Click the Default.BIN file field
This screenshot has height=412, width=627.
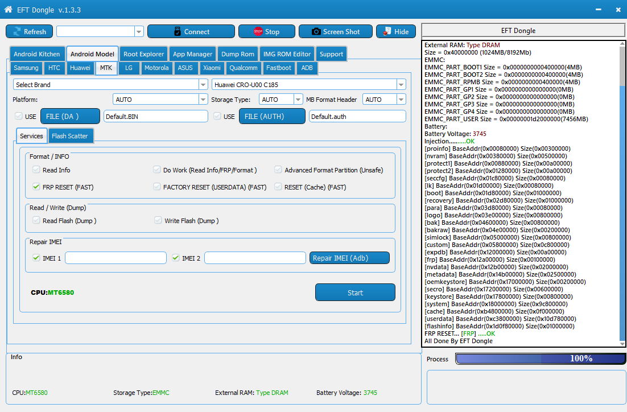[156, 117]
